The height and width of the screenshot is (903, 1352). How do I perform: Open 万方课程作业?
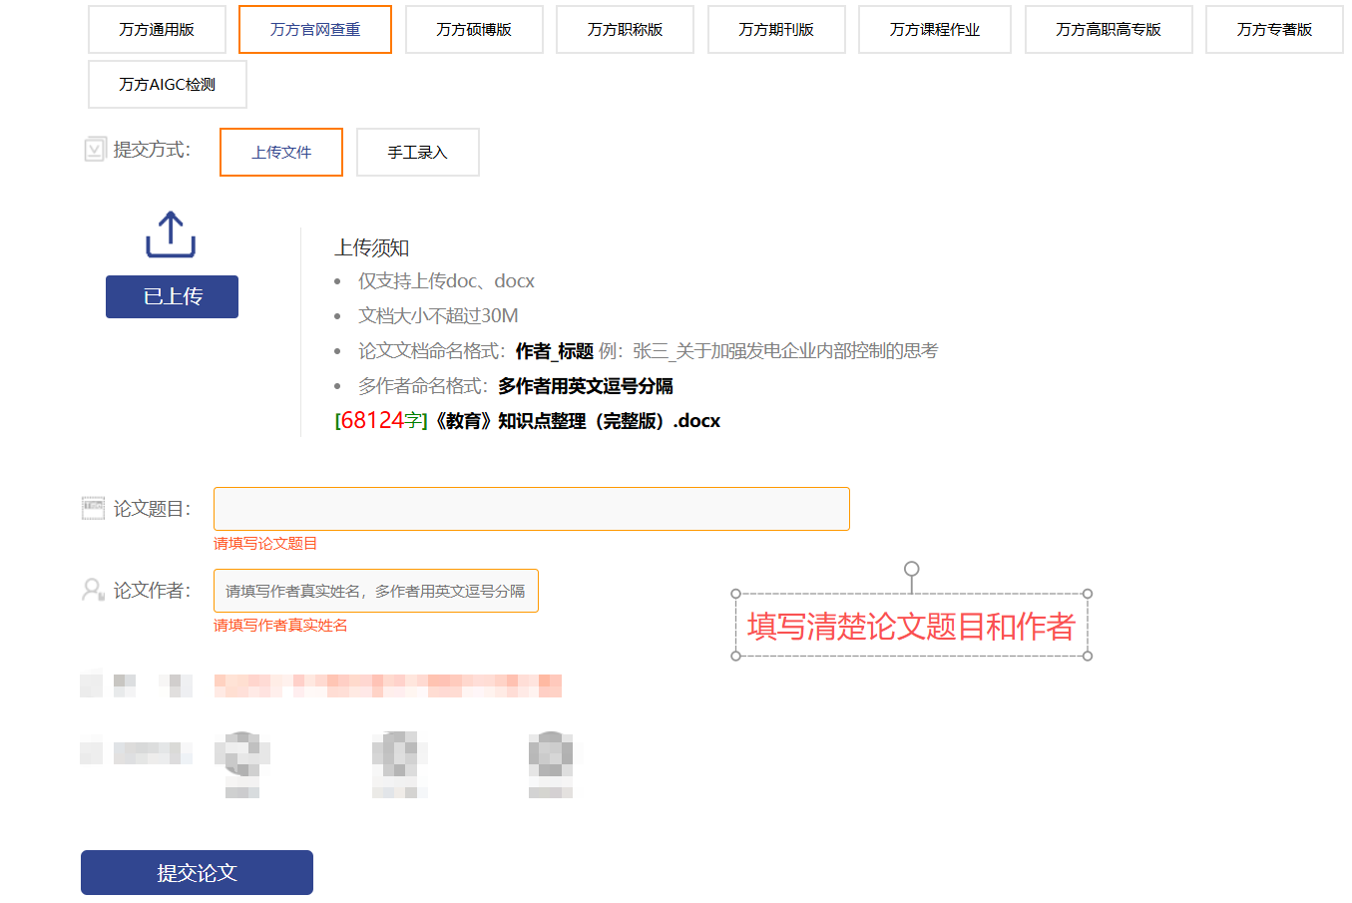[x=934, y=29]
